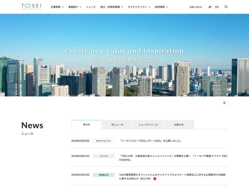Click the サステナビリティ category tag
Viewport: 249px width, 186px height.
coord(104,141)
